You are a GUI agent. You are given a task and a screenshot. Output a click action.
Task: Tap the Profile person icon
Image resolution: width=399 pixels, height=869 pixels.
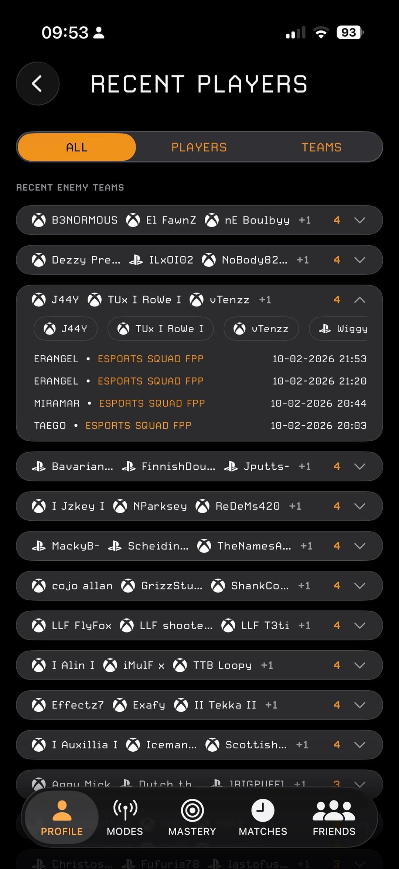pyautogui.click(x=62, y=811)
